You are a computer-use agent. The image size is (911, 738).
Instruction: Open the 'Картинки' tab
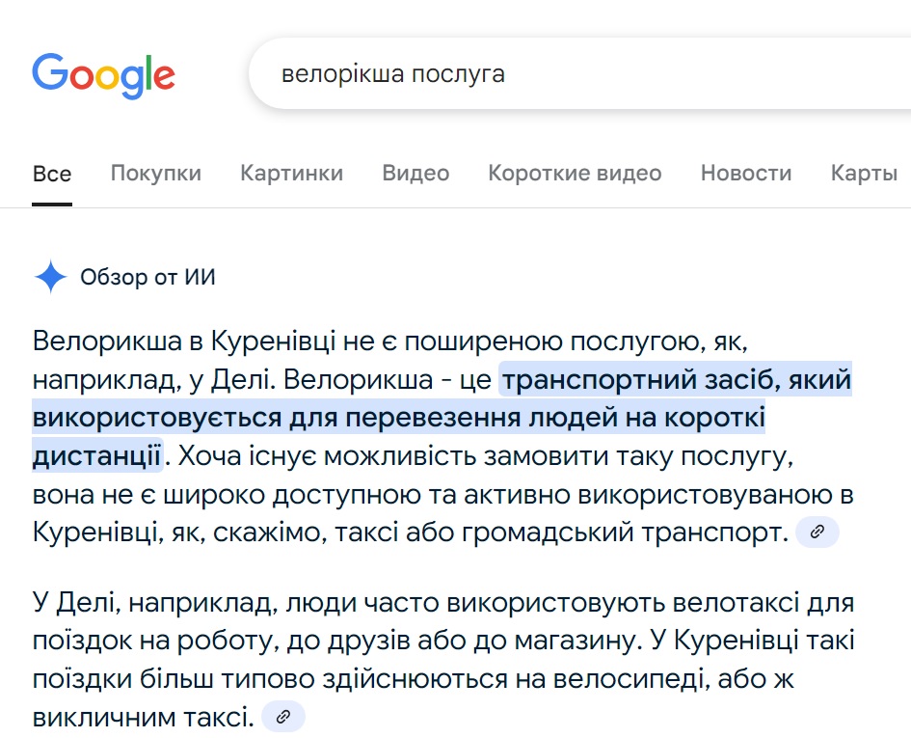pyautogui.click(x=291, y=174)
